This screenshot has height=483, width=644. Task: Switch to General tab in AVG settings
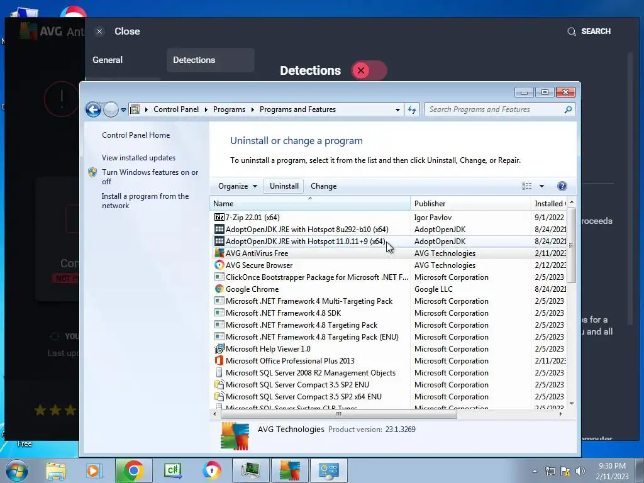(x=108, y=60)
